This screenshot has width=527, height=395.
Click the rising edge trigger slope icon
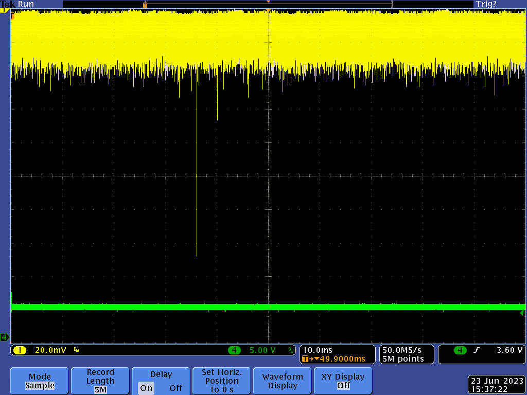[x=477, y=350]
